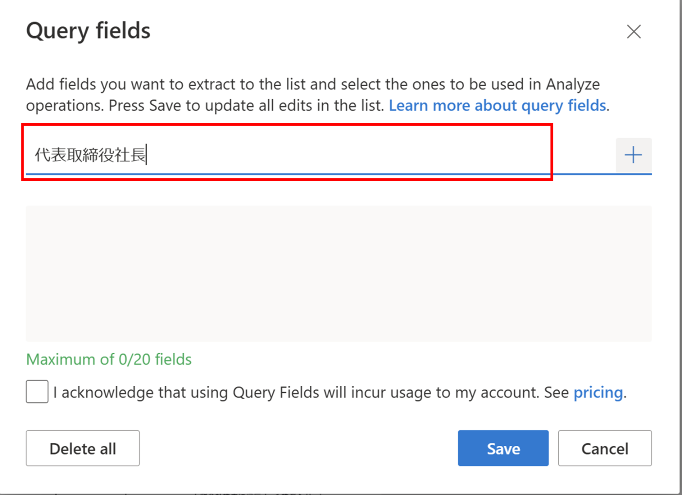Enable the Query Fields usage acknowledgement box
Screen dimensions: 682x495
(x=37, y=392)
